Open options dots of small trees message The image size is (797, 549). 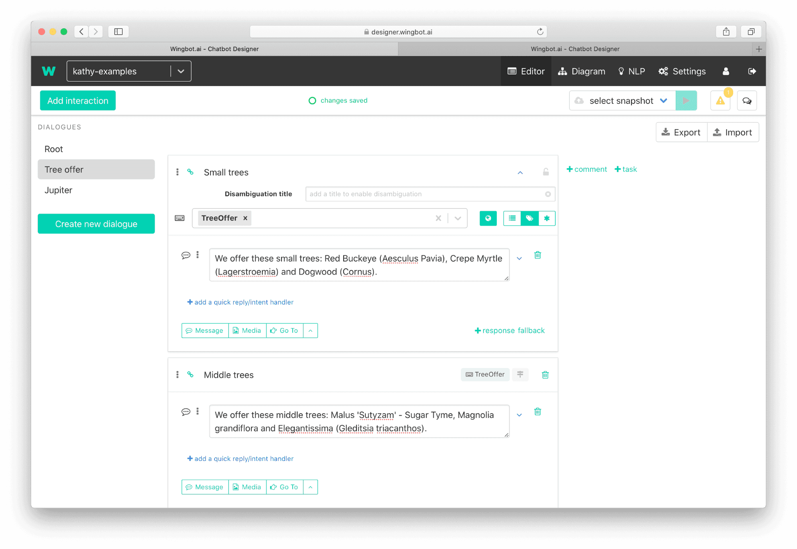[x=198, y=255]
